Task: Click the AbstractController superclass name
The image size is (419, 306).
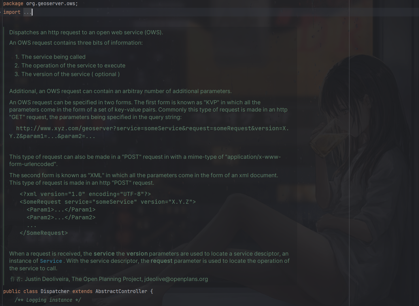Action: pyautogui.click(x=121, y=291)
